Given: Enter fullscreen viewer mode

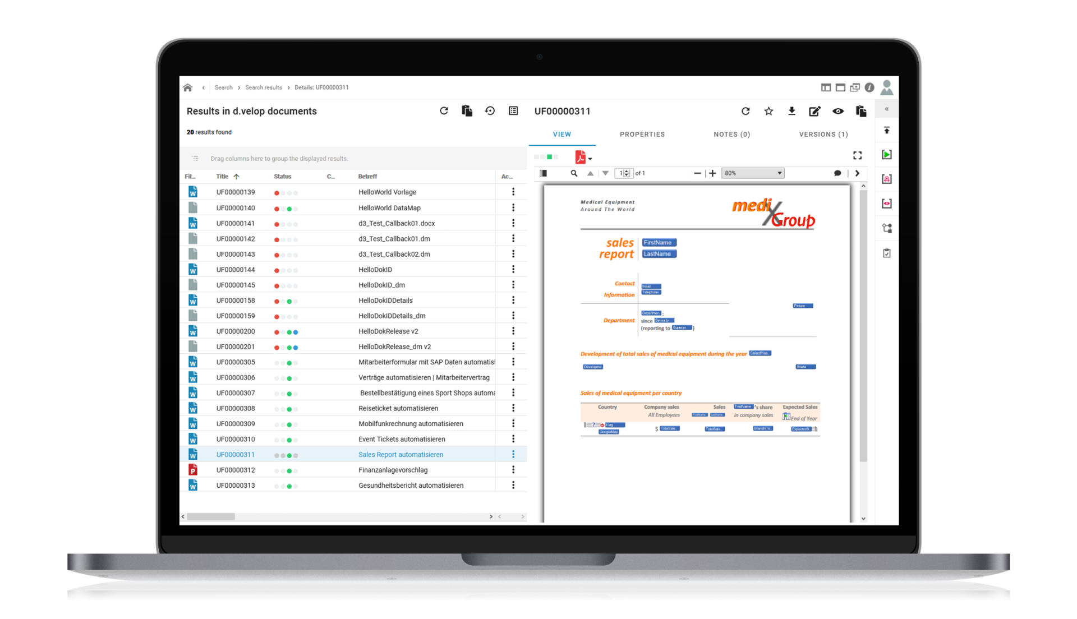Looking at the screenshot, I should [857, 155].
